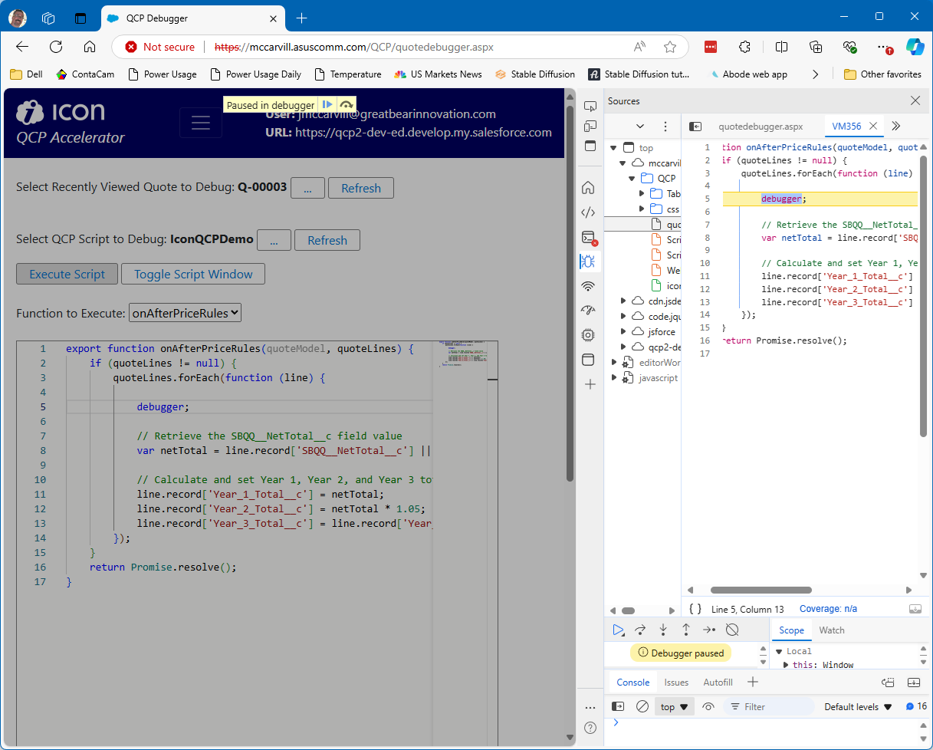Click Refresh button beside quote Q-00003
Viewport: 933px width, 750px height.
pos(360,188)
